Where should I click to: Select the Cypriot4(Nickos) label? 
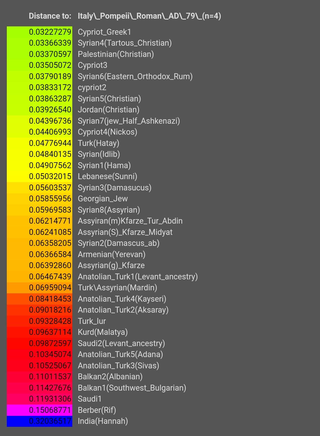[108, 132]
